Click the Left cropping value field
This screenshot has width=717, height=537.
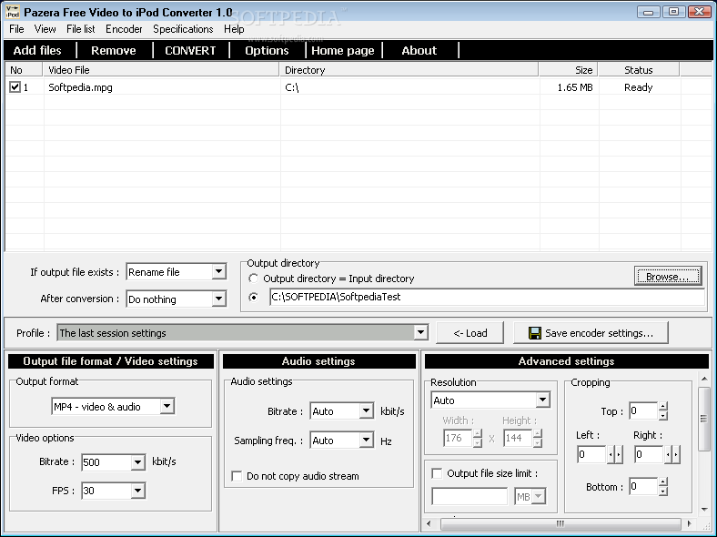point(591,455)
